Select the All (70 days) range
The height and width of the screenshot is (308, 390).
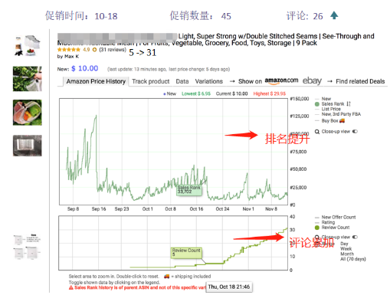click(x=353, y=259)
